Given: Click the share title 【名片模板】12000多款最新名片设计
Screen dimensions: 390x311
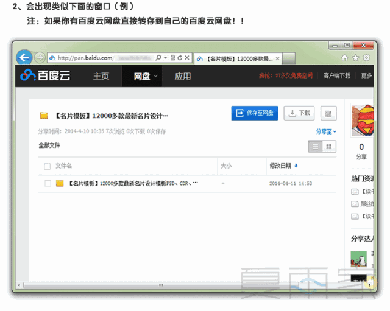Looking at the screenshot, I should click(111, 116).
